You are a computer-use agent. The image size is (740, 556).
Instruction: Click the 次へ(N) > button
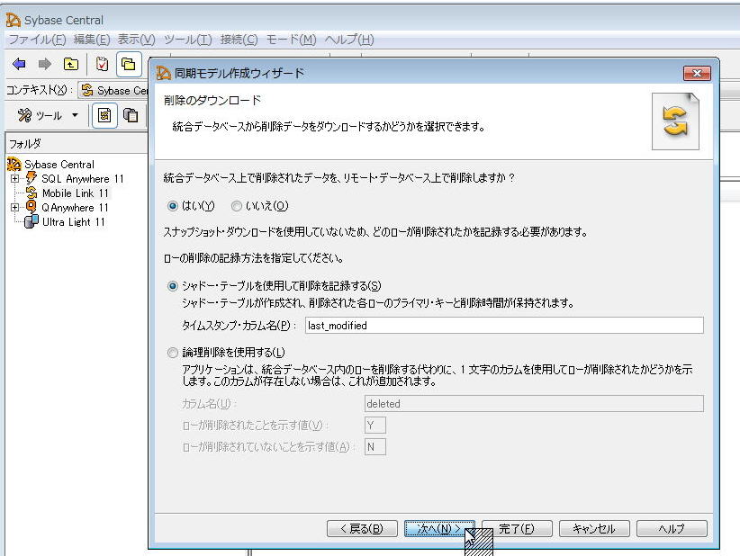pos(438,529)
